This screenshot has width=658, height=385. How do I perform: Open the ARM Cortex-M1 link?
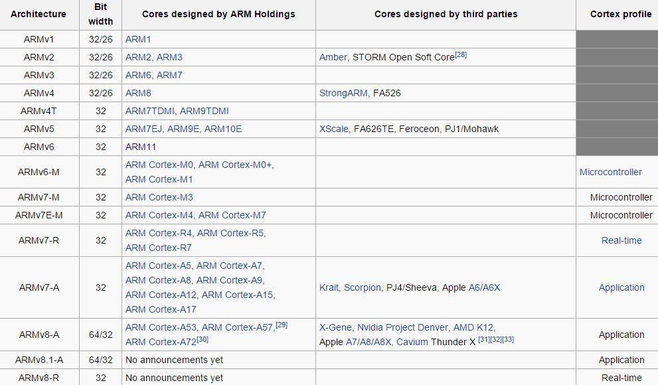click(159, 179)
